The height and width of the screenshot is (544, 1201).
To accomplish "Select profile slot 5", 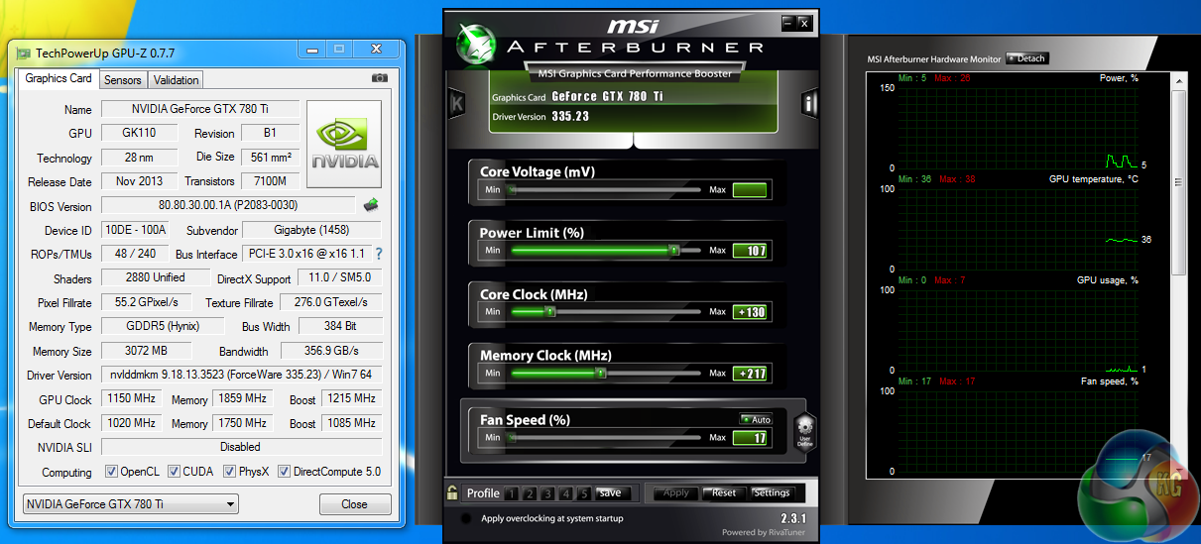I will pyautogui.click(x=584, y=493).
